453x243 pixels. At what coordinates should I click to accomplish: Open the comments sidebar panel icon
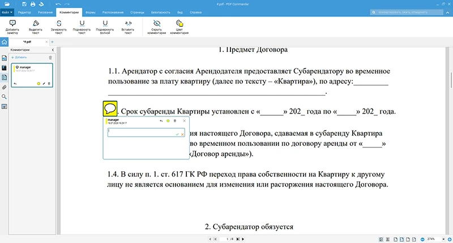(4, 77)
